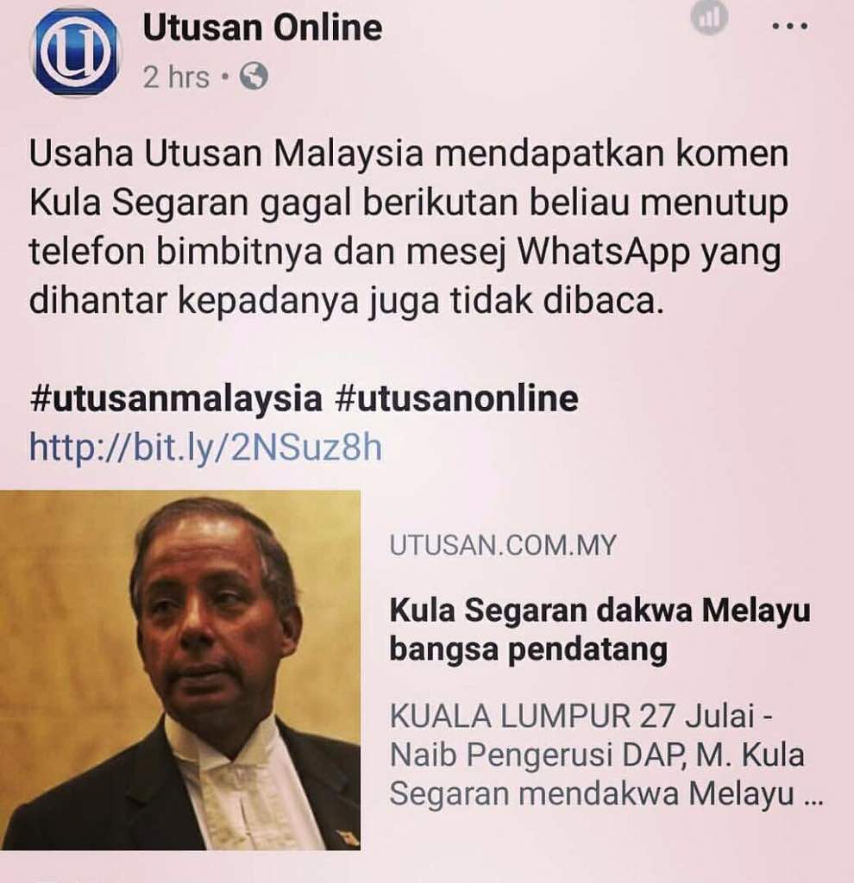Click the public globe privacy icon
The height and width of the screenshot is (883, 854).
254,77
